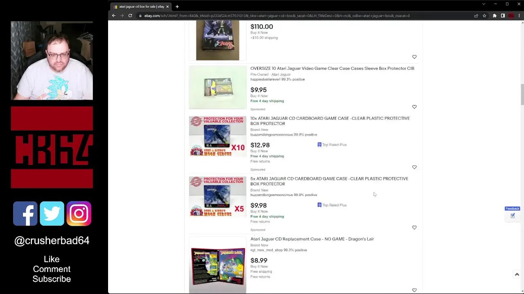Watch the 5x cardboard case listing heart
The height and width of the screenshot is (294, 524).
tap(414, 227)
